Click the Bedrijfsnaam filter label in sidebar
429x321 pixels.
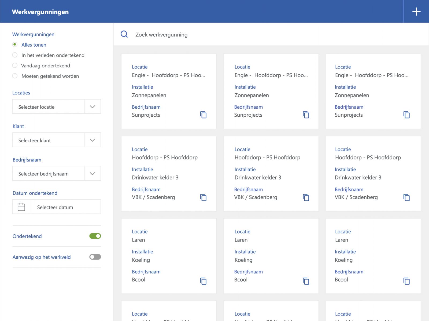pos(27,160)
